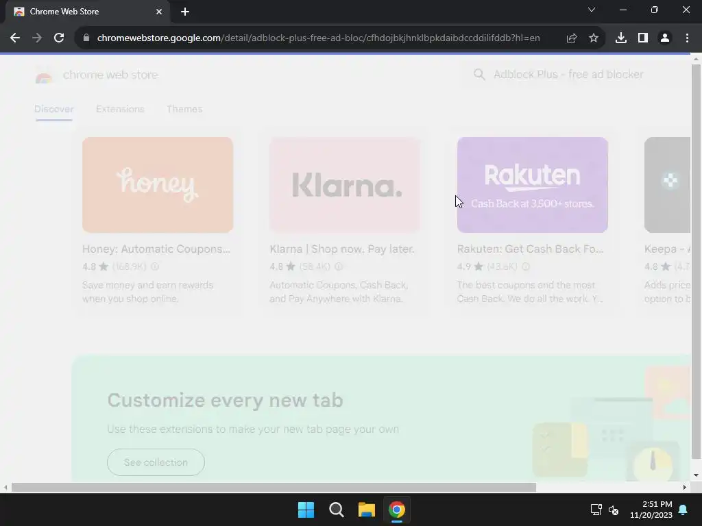Viewport: 702px width, 526px height.
Task: Open Honey: Automatic Coupons title link
Action: click(156, 249)
